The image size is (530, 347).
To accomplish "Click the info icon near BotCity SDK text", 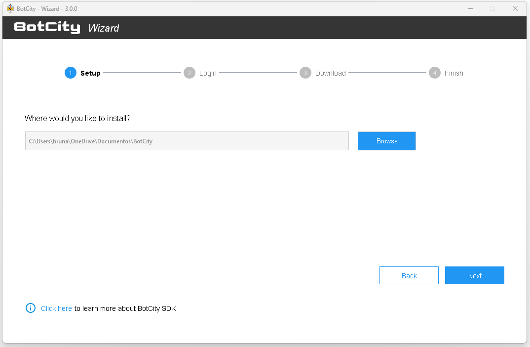I will (x=31, y=308).
